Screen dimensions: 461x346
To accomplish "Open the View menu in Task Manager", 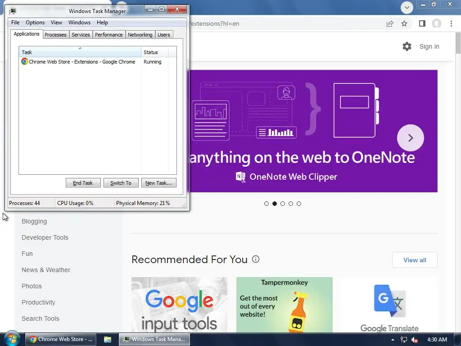I will pos(56,23).
